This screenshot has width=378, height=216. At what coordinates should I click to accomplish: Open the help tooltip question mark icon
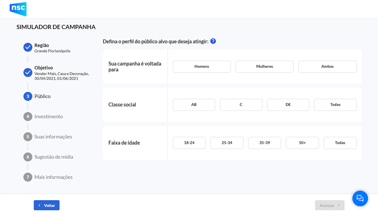click(213, 41)
